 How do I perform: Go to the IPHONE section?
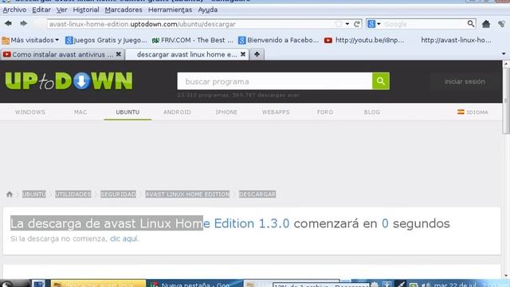(226, 112)
